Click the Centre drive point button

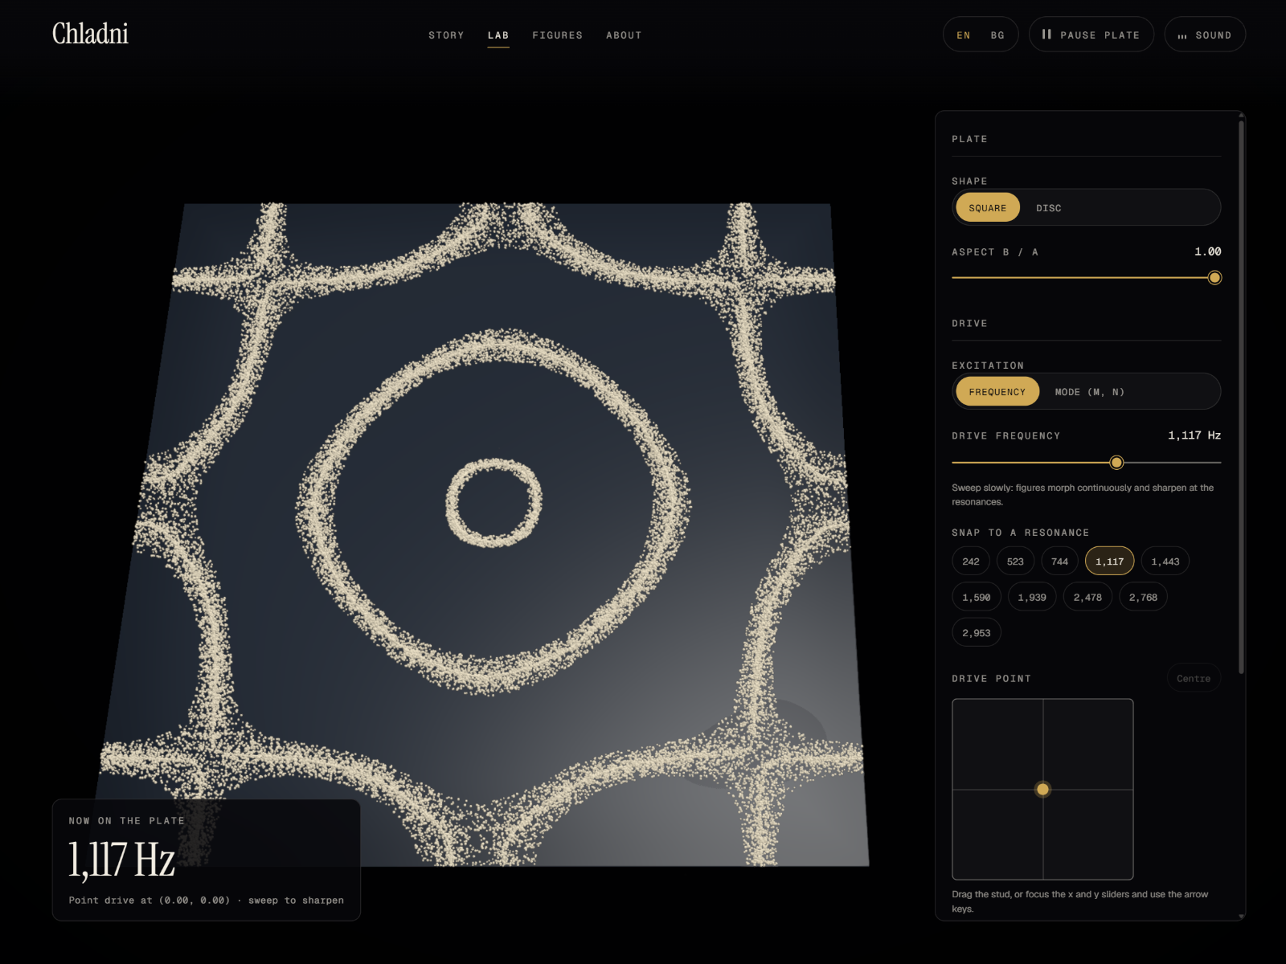pyautogui.click(x=1194, y=678)
